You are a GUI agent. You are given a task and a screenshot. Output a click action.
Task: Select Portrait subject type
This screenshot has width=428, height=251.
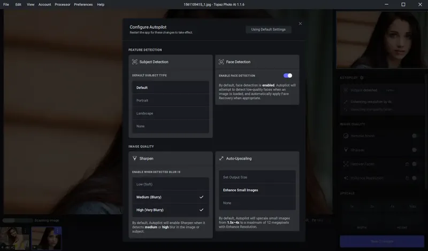point(171,100)
